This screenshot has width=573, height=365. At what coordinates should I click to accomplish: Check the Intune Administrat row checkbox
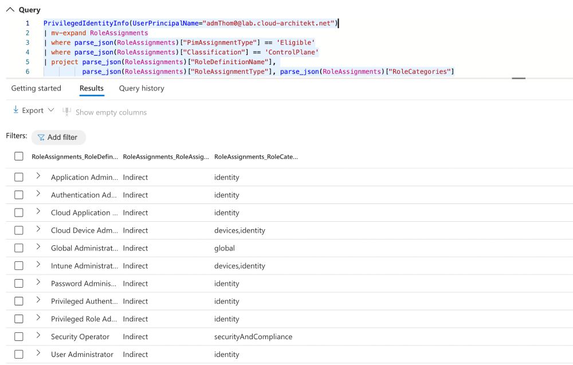19,266
